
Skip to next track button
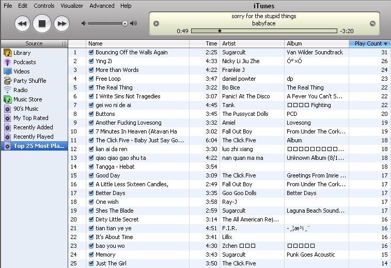(61, 24)
